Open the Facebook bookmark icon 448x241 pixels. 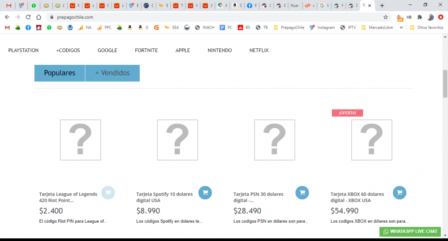click(28, 28)
